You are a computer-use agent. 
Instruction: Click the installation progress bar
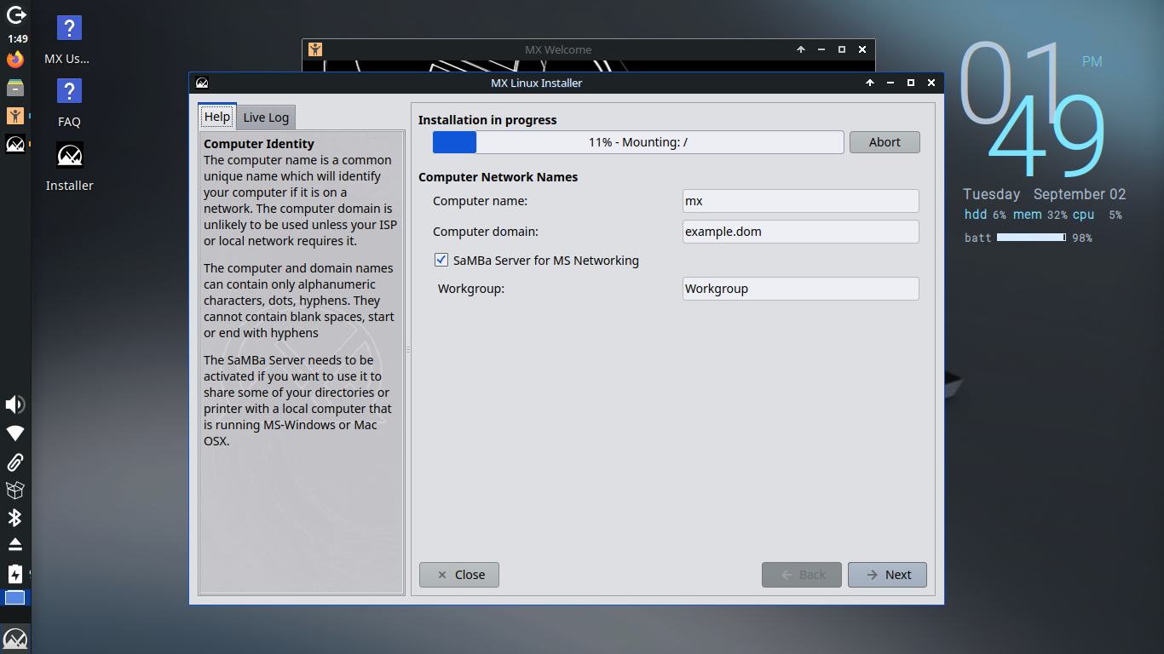pos(637,142)
